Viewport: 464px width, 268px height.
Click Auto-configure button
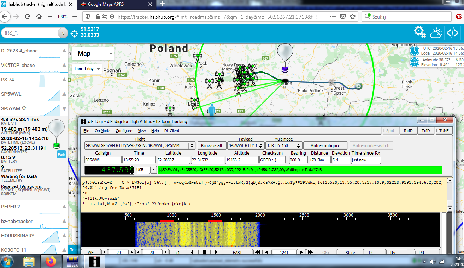[x=325, y=145]
